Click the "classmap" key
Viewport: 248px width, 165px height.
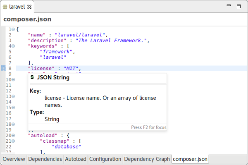(55, 141)
